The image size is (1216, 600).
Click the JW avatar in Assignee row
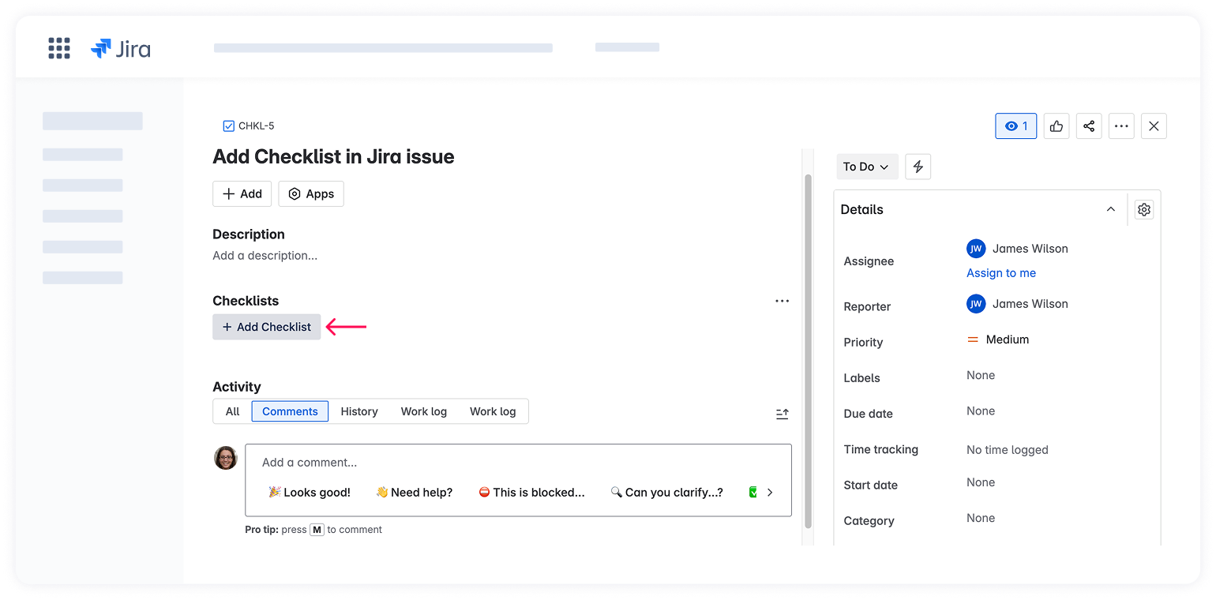(x=976, y=249)
